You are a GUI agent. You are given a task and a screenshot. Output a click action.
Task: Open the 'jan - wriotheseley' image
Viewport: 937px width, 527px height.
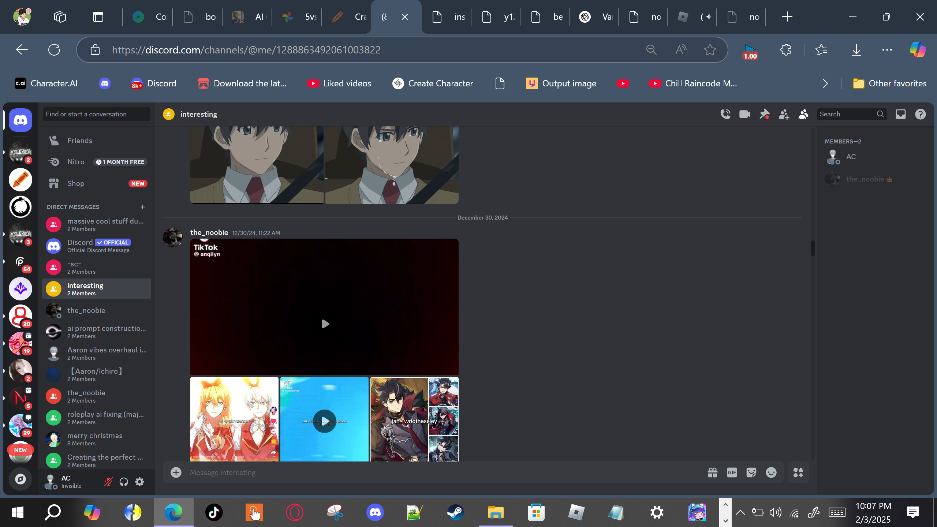click(x=414, y=419)
